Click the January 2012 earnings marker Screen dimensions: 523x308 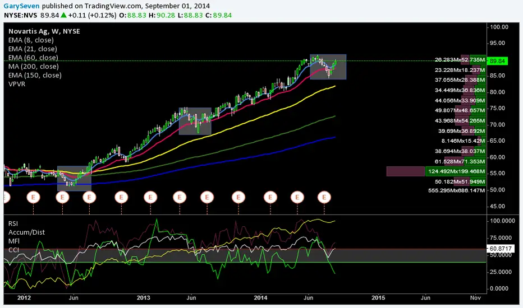coord(33,197)
